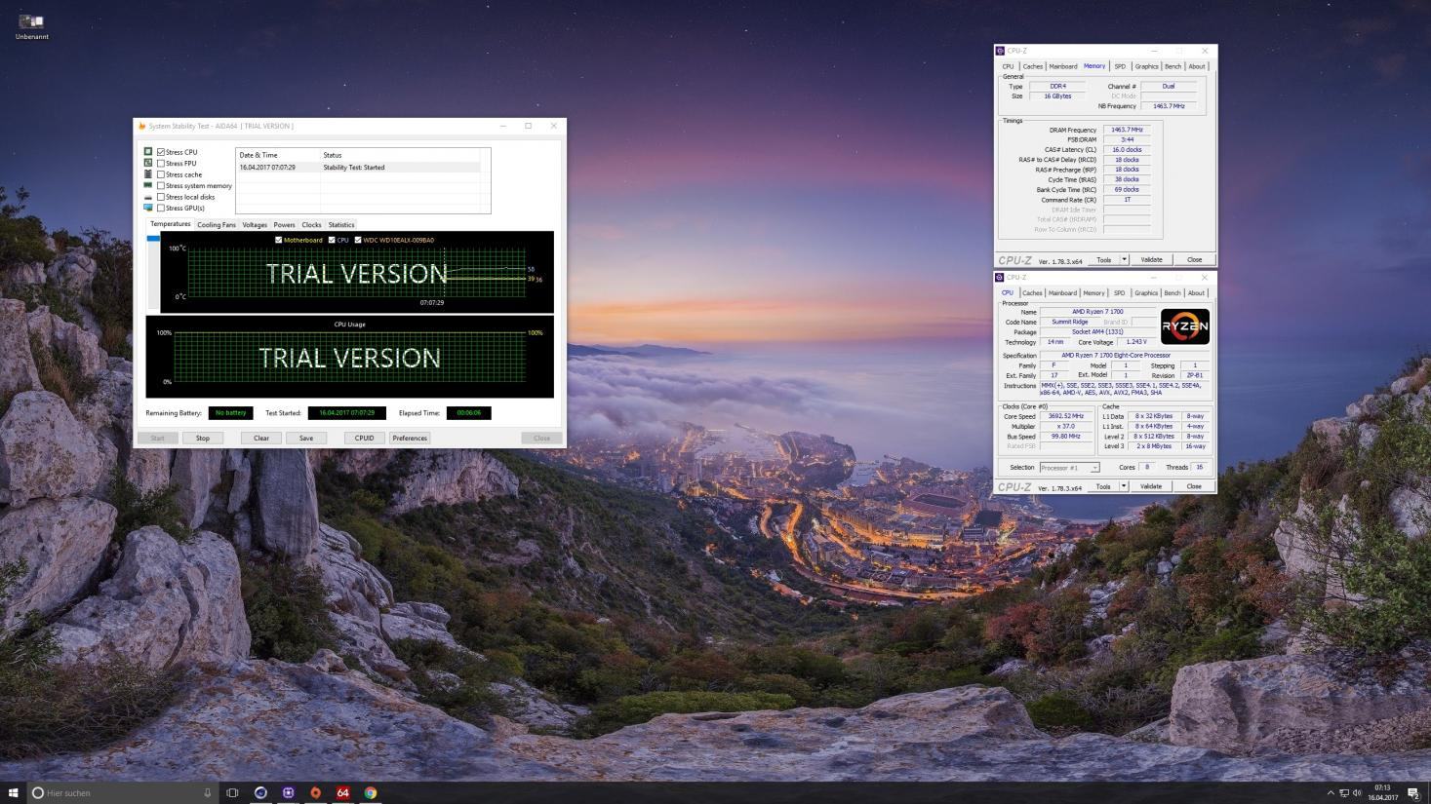Open the AIDA64 taskbar icon labeled 64
Screen dimensions: 1431x804
pos(342,792)
